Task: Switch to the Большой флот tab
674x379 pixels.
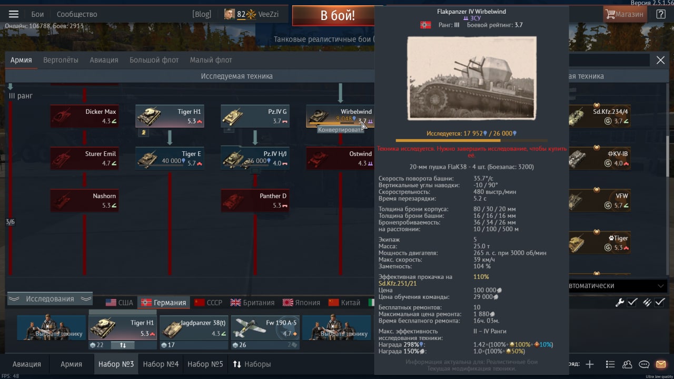Action: point(154,60)
